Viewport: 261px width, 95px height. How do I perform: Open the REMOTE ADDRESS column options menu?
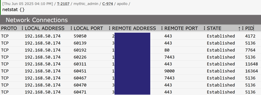pos(162,28)
